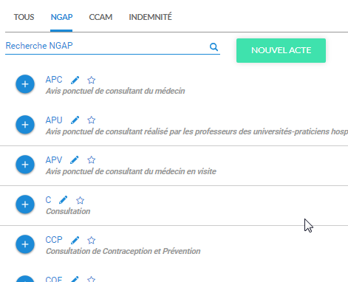Edit the APC act with pencil icon
Image resolution: width=348 pixels, height=282 pixels.
point(75,80)
